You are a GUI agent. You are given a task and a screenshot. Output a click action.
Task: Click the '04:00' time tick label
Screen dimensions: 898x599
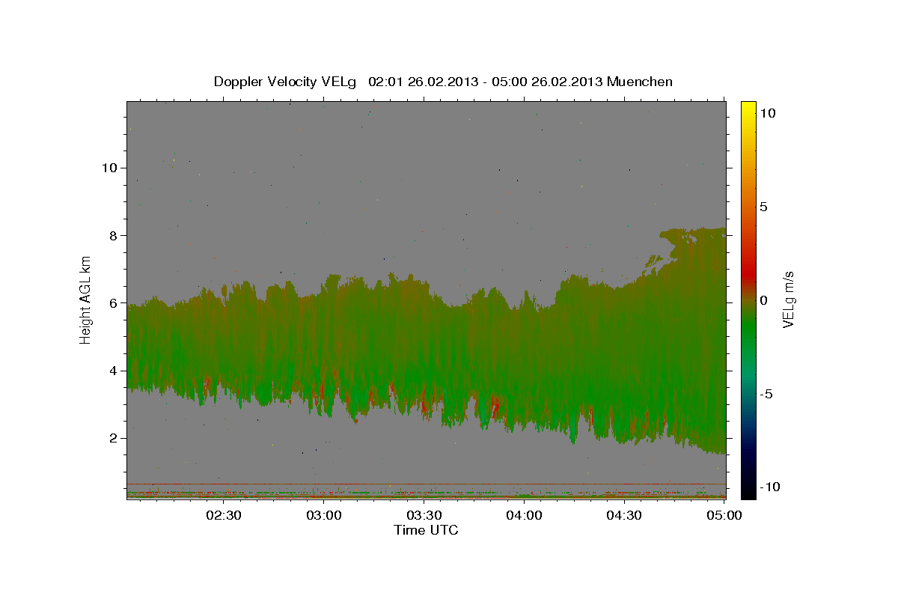tap(525, 515)
